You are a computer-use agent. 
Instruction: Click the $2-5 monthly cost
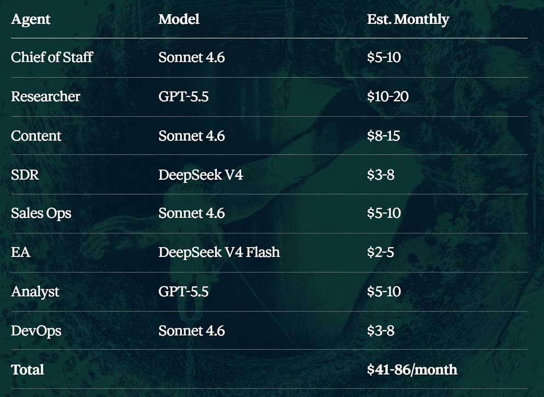coord(380,252)
